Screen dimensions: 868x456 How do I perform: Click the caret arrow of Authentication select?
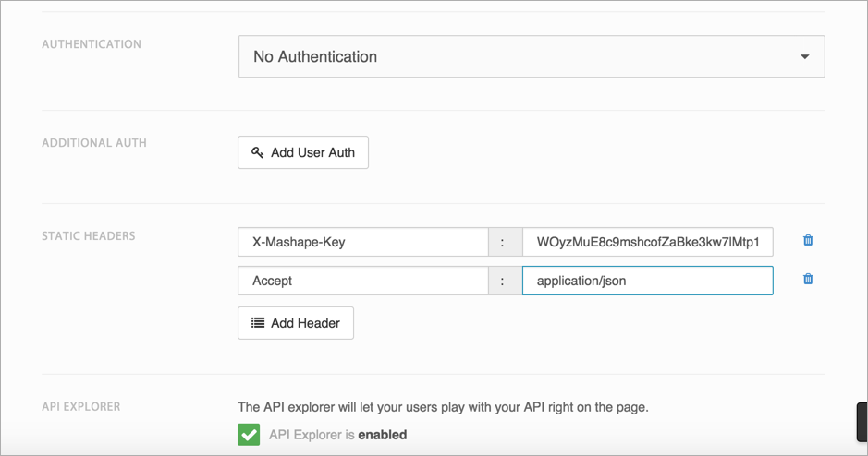804,57
